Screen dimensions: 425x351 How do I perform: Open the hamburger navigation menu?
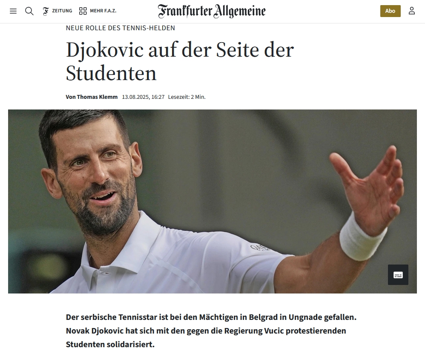point(13,11)
